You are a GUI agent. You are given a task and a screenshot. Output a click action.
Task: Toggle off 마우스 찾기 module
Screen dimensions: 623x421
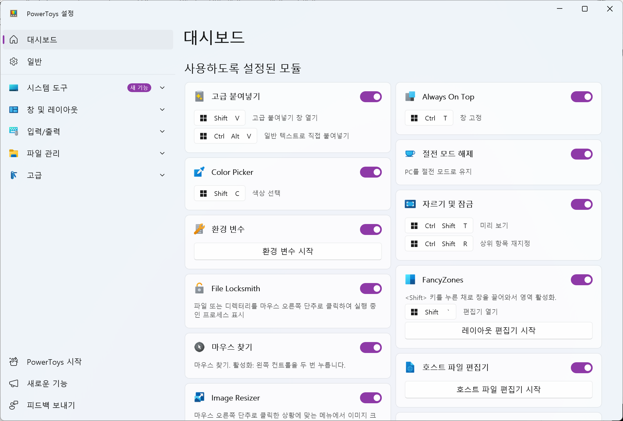371,347
